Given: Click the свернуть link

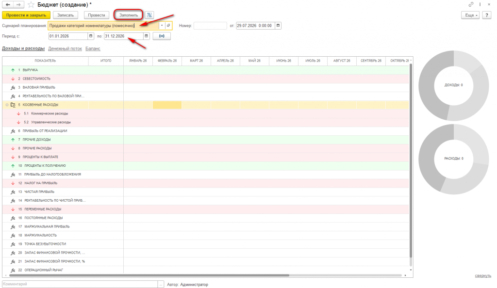Looking at the screenshot, I should click(483, 276).
